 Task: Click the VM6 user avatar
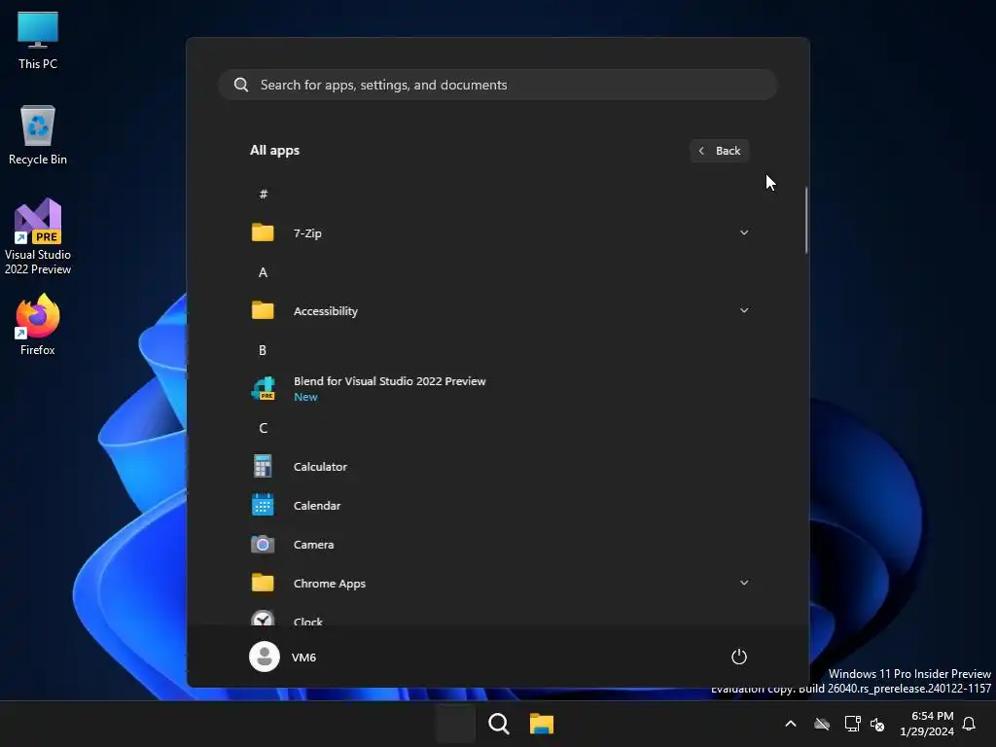pyautogui.click(x=265, y=657)
